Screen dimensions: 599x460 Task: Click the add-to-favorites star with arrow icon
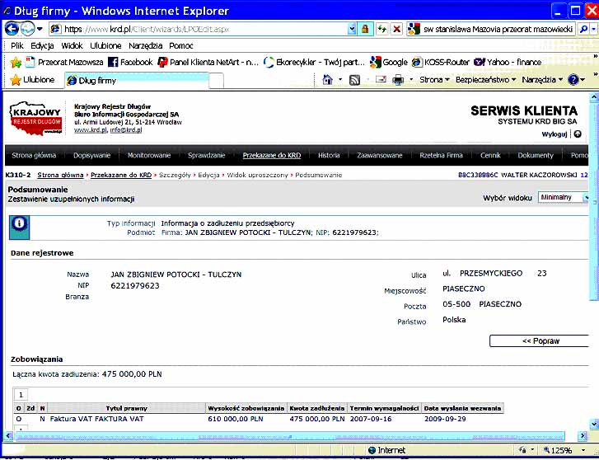click(x=16, y=63)
